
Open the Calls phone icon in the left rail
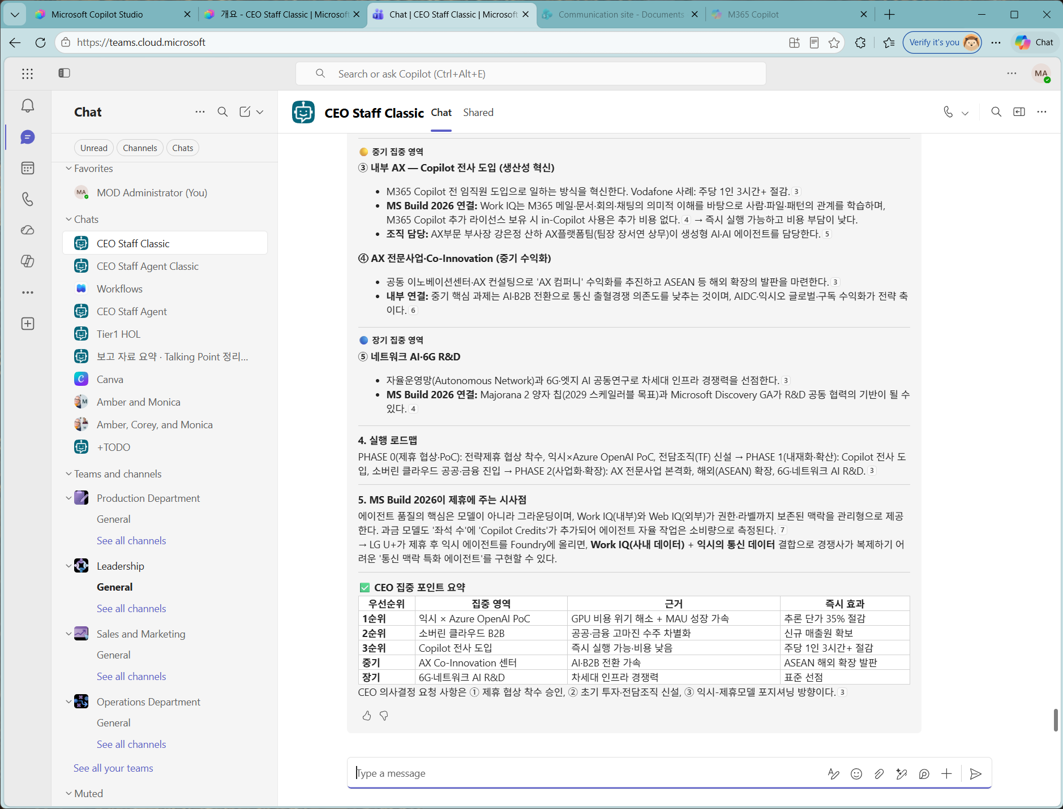tap(28, 199)
